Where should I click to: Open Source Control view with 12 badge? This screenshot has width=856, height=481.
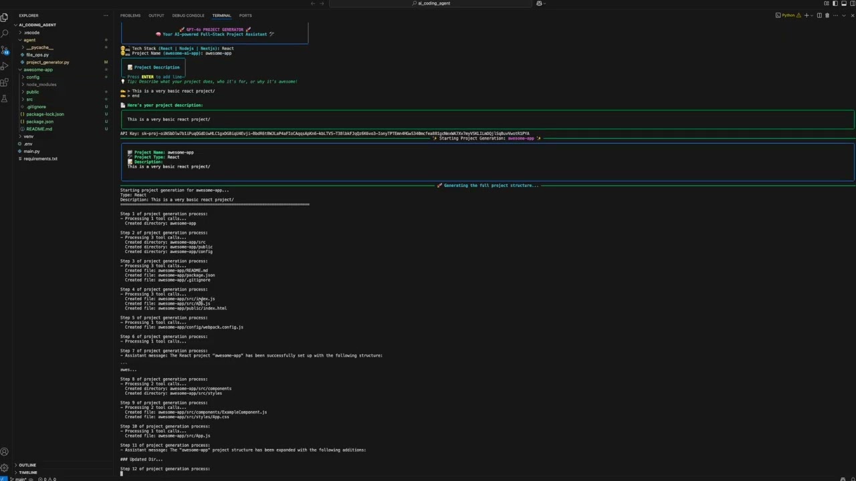(5, 49)
